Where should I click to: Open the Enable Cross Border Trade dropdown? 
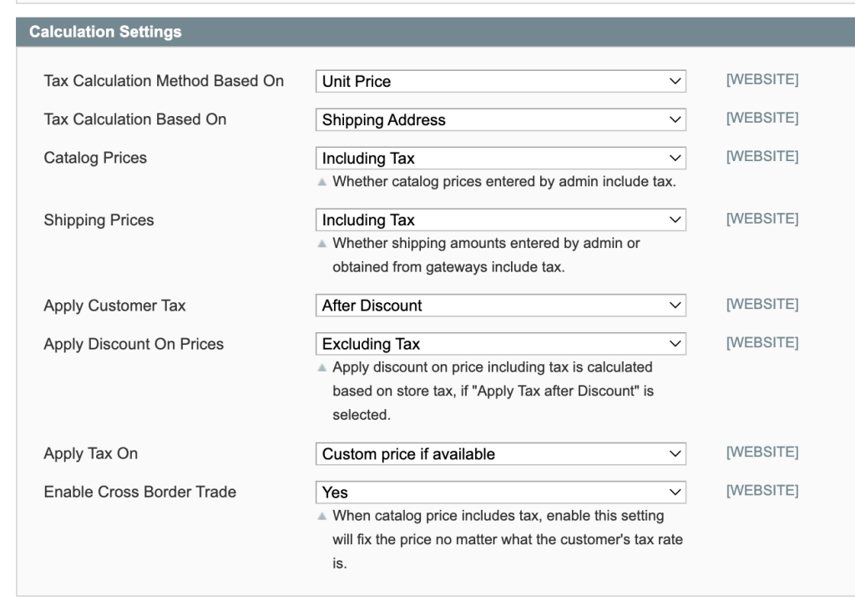[501, 492]
